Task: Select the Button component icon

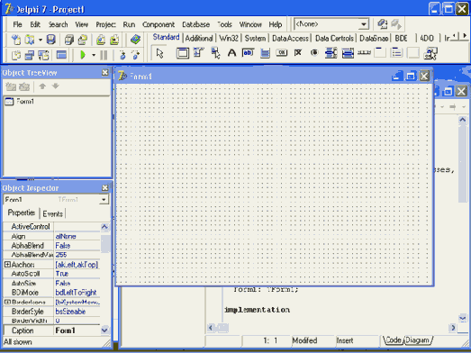Action: (x=282, y=52)
